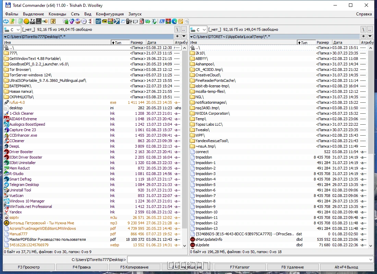Open the 7z SFX toolbar tool

click(33, 21)
